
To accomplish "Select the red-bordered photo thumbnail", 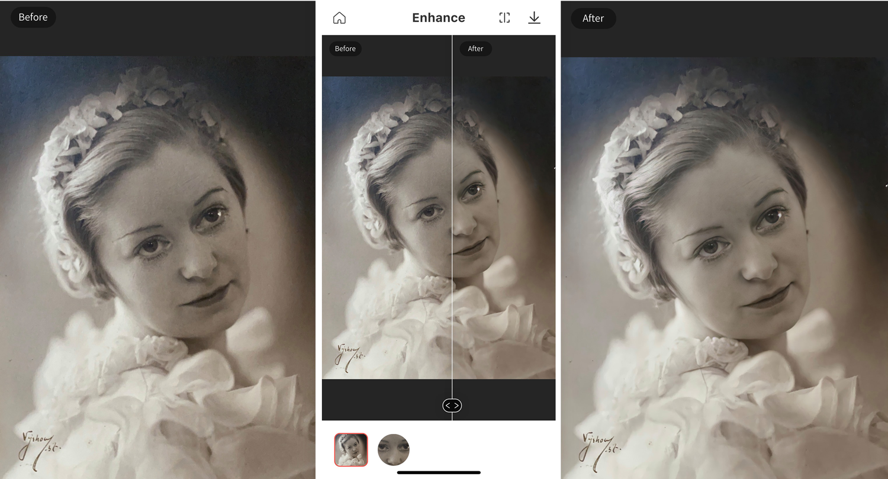I will click(x=351, y=450).
